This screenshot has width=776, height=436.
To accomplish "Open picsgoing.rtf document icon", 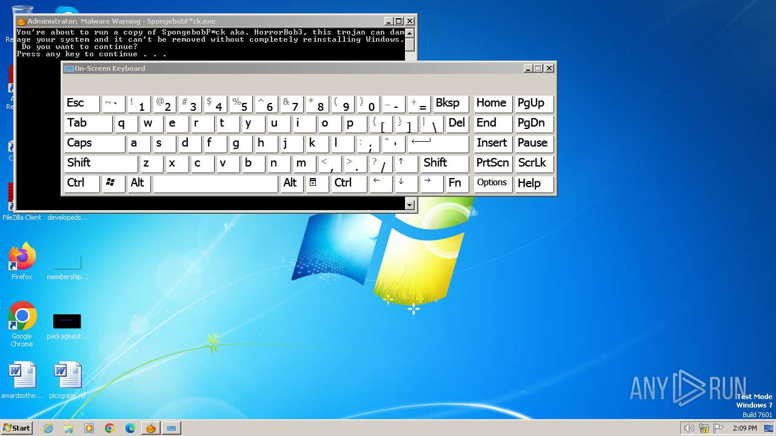I will 67,380.
